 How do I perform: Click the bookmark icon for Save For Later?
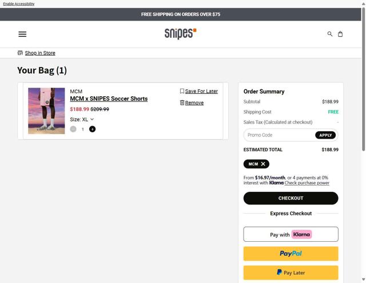[x=182, y=91]
